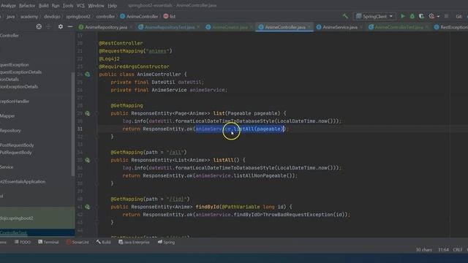This screenshot has width=468, height=263.
Task: Open the profiler run icon
Action: click(x=431, y=16)
